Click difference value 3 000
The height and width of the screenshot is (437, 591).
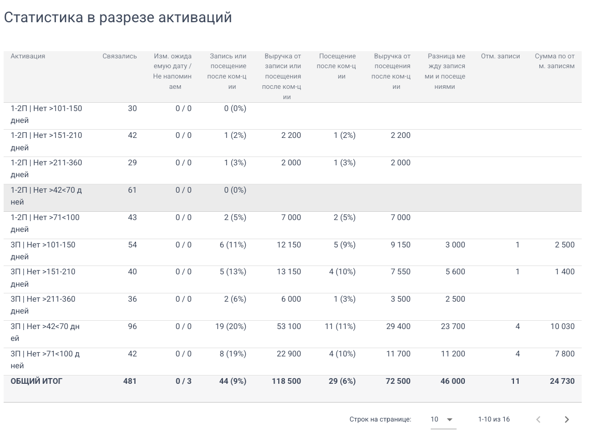[x=456, y=245]
